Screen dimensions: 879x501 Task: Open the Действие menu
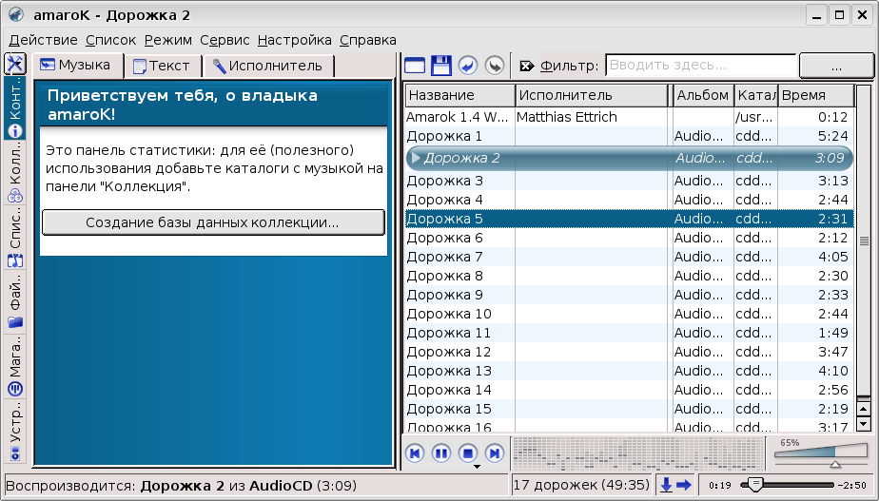43,40
